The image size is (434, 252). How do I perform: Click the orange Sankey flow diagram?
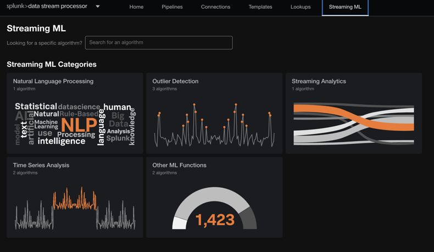pyautogui.click(x=354, y=124)
